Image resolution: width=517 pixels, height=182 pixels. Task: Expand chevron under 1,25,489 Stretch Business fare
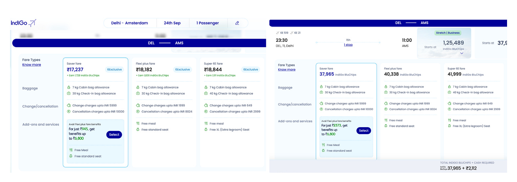[x=462, y=53]
